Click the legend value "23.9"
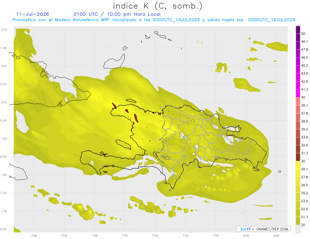This screenshot has height=239, width=310. pos(305,201)
